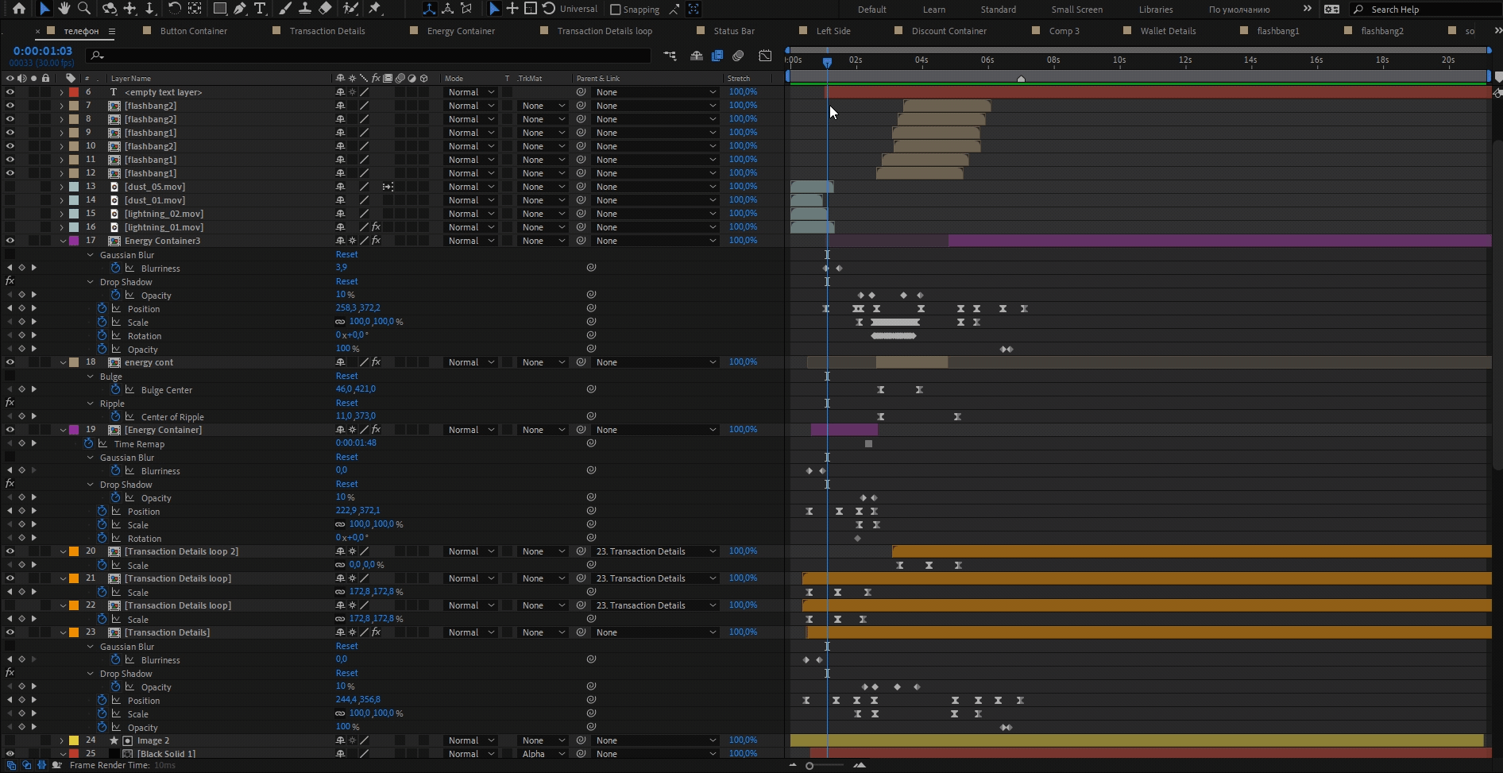1503x773 pixels.
Task: Click the timeline zoom slider handle
Action: pos(809,766)
